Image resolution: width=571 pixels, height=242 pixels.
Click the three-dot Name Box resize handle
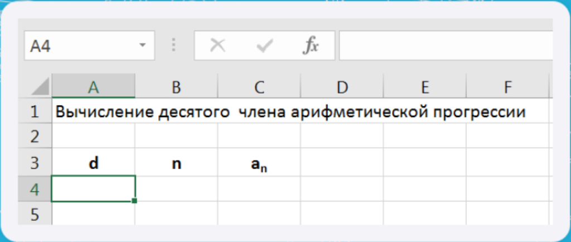173,46
